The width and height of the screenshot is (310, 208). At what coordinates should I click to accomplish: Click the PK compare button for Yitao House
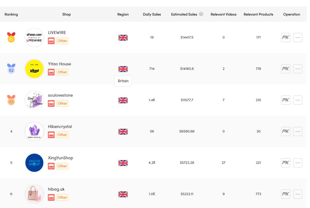coord(285,69)
